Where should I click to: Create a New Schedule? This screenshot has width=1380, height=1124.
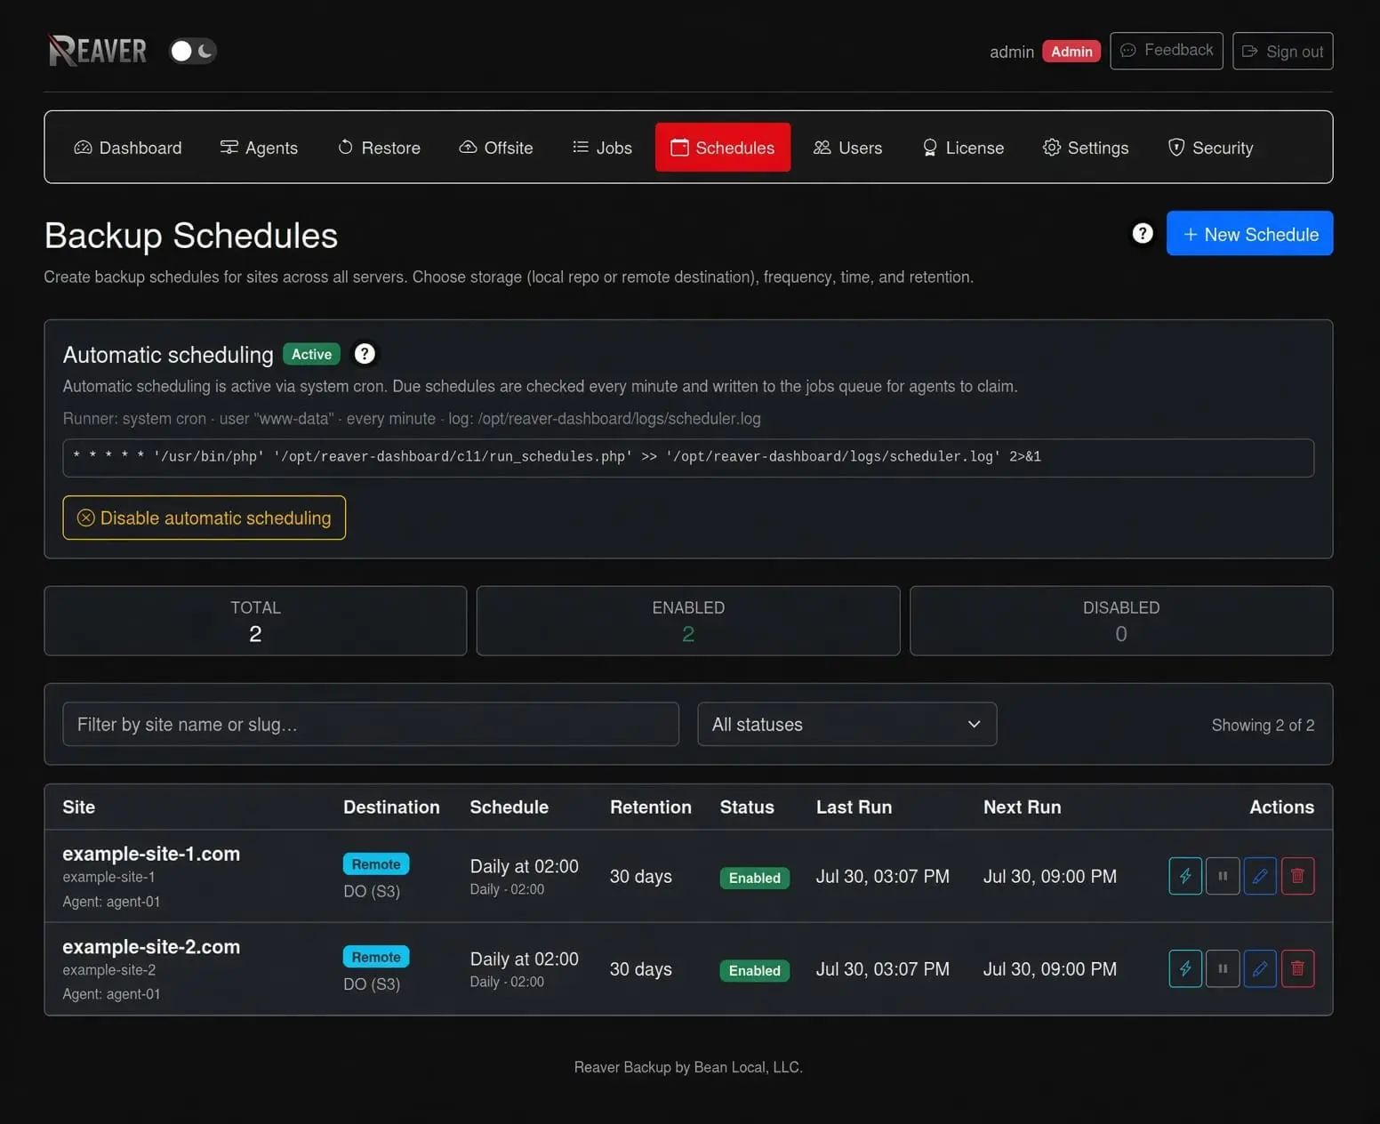(1249, 234)
